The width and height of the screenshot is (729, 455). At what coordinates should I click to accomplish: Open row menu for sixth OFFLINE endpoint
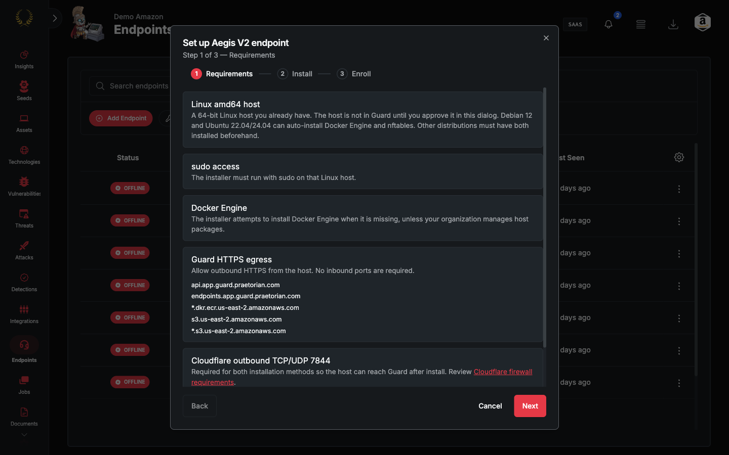coord(679,350)
